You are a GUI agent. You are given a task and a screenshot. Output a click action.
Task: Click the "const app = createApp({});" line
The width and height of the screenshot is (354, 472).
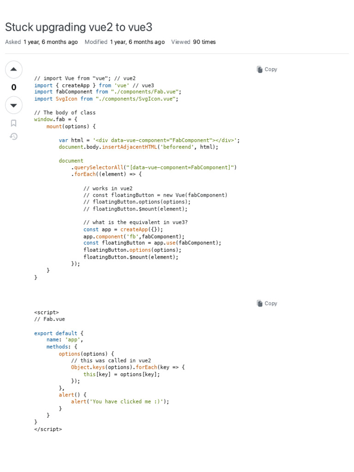pyautogui.click(x=123, y=230)
